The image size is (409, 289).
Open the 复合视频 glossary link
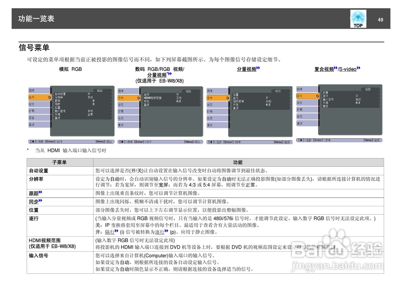pyautogui.click(x=326, y=69)
